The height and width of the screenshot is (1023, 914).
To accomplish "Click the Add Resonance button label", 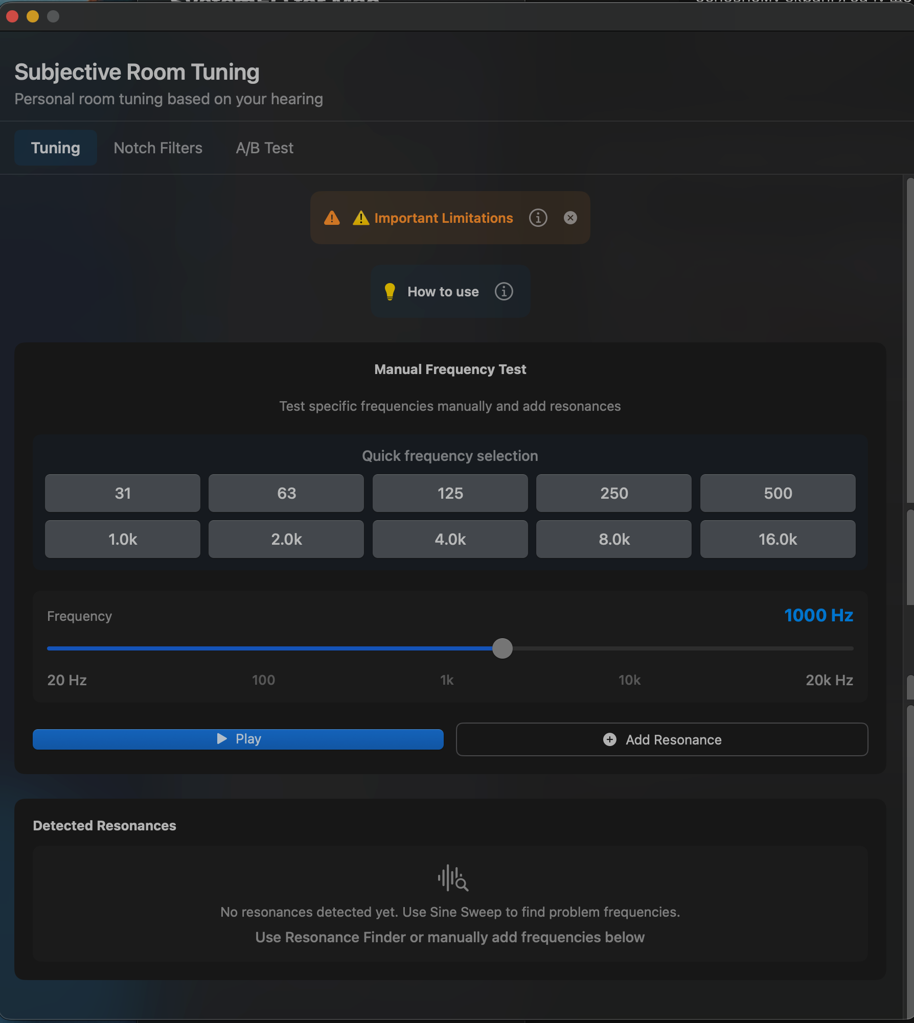I will pos(674,739).
